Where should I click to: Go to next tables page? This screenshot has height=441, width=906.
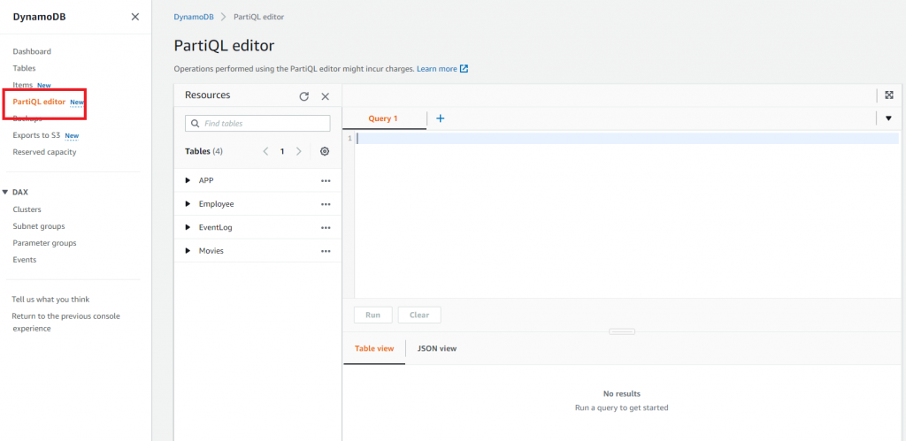(x=299, y=151)
